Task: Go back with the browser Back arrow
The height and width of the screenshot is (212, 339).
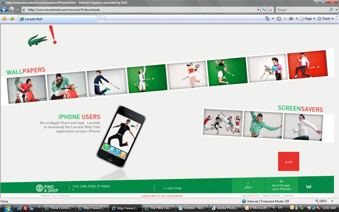Action: pos(4,10)
